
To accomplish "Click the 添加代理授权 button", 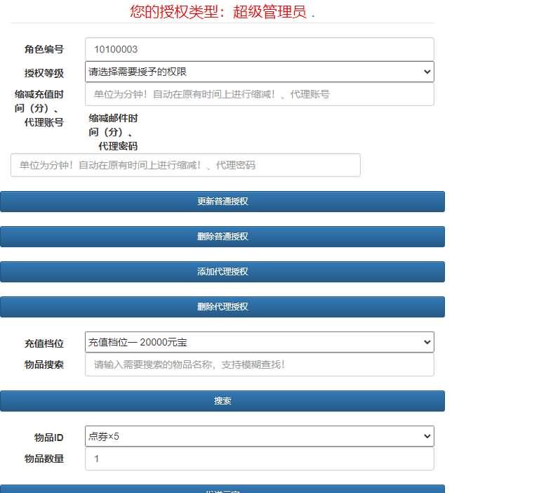I will point(222,272).
